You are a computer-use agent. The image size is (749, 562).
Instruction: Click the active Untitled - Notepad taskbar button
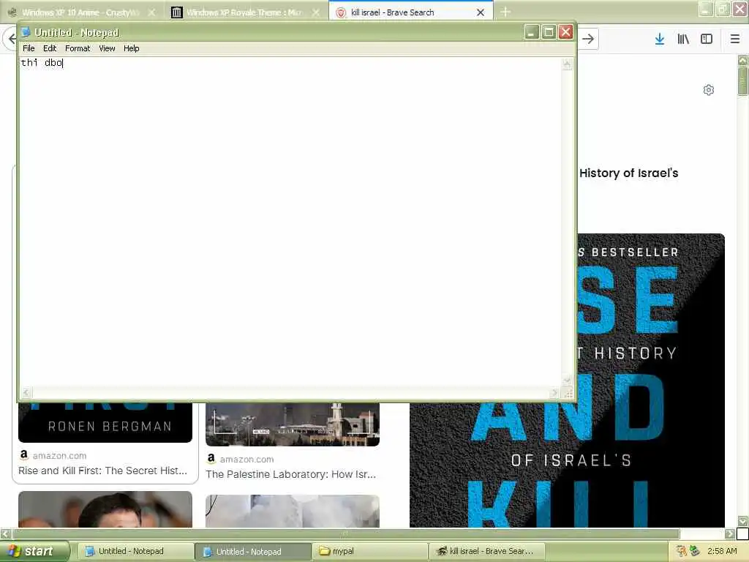coord(252,552)
